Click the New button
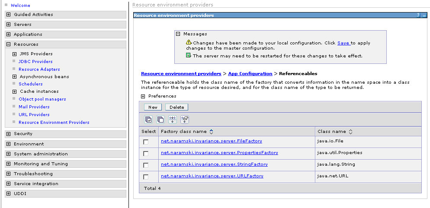The image size is (430, 208). 153,107
